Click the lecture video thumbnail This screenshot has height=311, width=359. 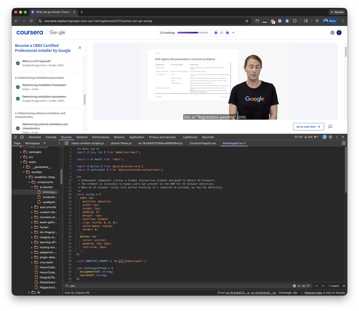215,81
